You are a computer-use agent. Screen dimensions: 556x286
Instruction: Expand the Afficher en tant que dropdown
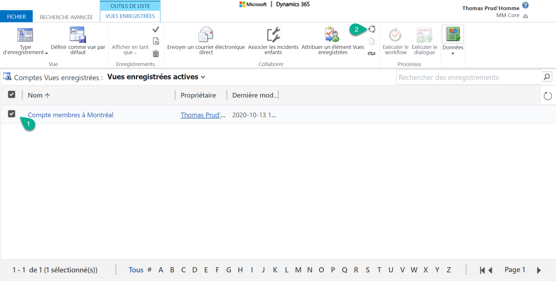(130, 49)
